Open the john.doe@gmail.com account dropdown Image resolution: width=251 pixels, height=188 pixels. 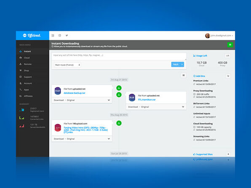click(x=222, y=35)
